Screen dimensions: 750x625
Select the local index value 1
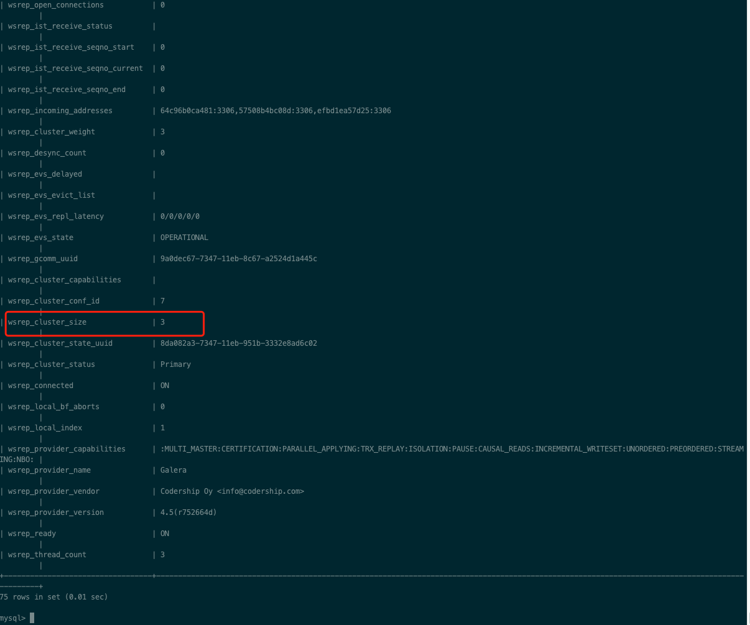[162, 428]
